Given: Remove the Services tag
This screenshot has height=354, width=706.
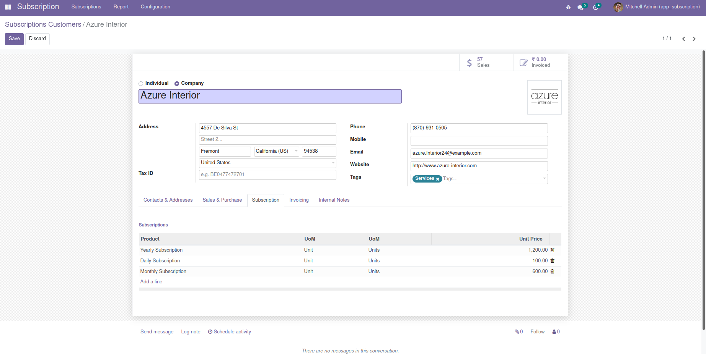Looking at the screenshot, I should click(438, 179).
